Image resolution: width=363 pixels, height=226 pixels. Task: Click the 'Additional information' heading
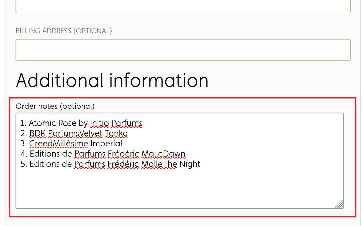tap(112, 80)
